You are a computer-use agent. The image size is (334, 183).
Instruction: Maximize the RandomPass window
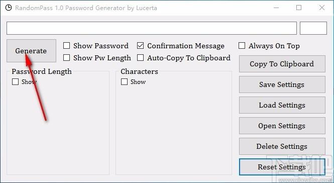pos(299,8)
